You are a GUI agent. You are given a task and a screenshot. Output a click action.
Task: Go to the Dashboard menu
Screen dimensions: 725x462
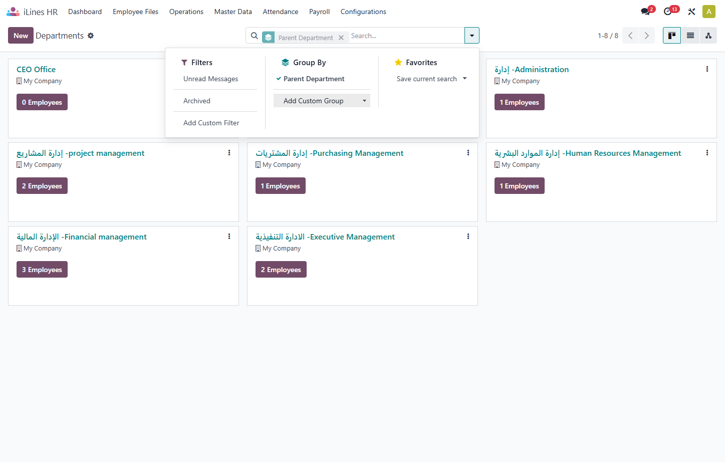[85, 12]
